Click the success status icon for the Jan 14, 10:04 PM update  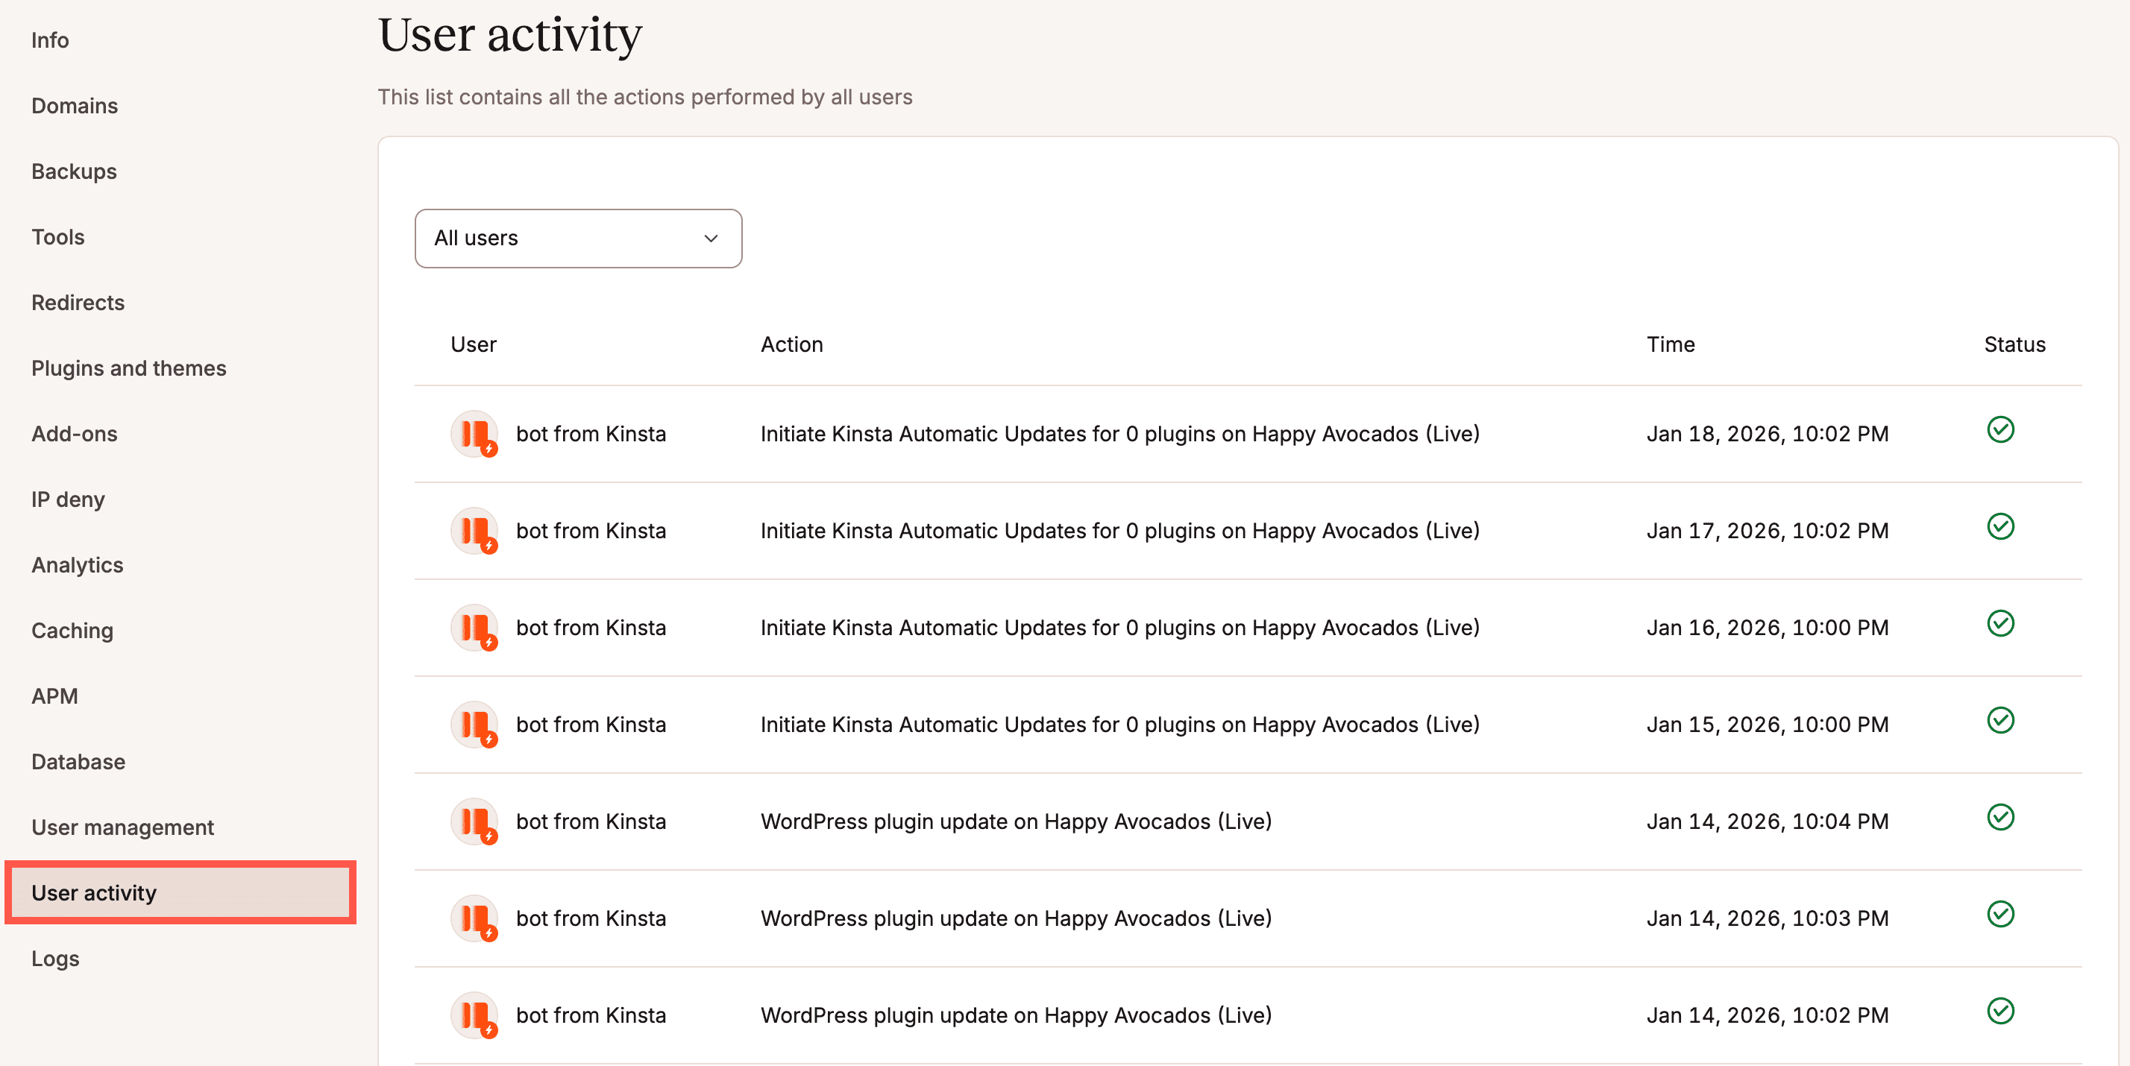[x=2000, y=818]
